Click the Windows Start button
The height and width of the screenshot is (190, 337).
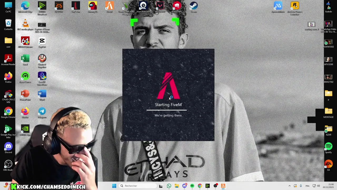tap(114, 186)
